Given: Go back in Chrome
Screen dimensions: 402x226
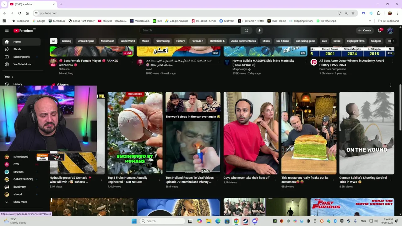Looking at the screenshot, I should pyautogui.click(x=4, y=13).
